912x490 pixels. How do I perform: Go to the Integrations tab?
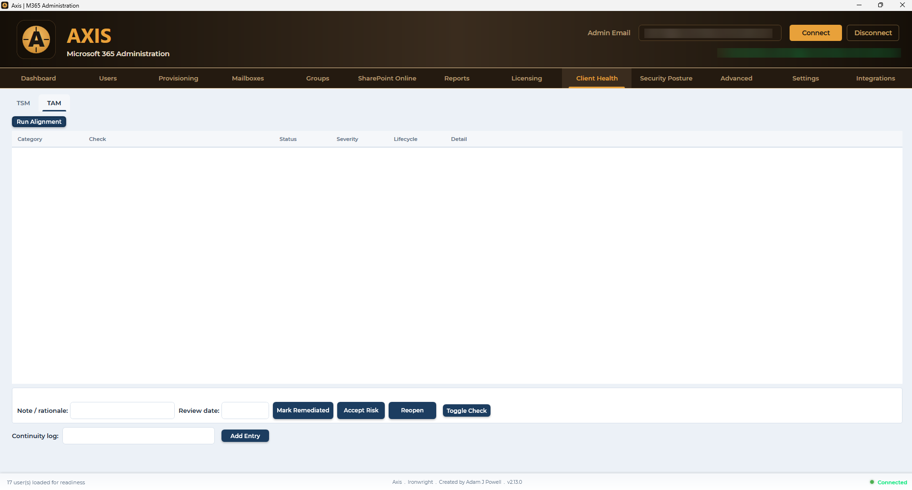pyautogui.click(x=875, y=78)
